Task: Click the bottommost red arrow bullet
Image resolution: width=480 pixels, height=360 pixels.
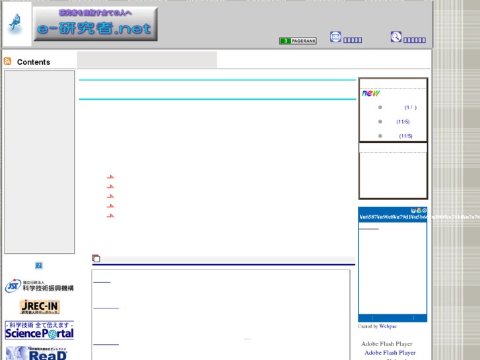Action: [x=110, y=216]
